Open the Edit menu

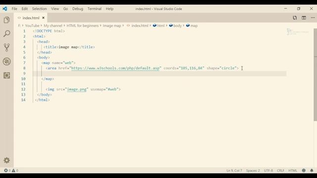(x=24, y=9)
